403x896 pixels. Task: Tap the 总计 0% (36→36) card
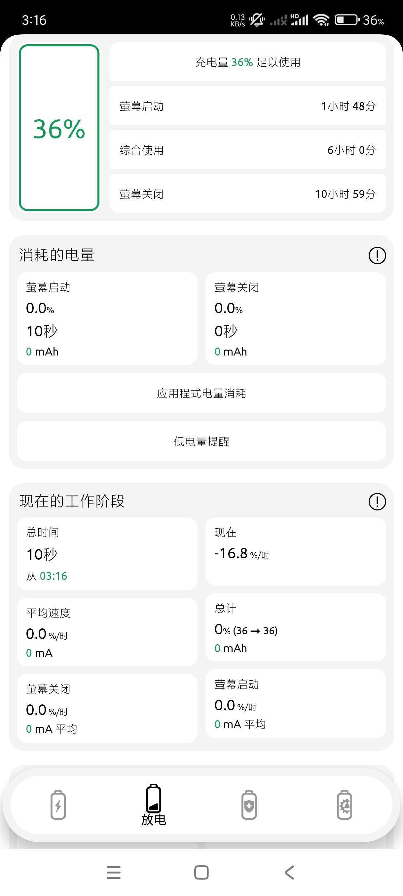[x=296, y=627]
